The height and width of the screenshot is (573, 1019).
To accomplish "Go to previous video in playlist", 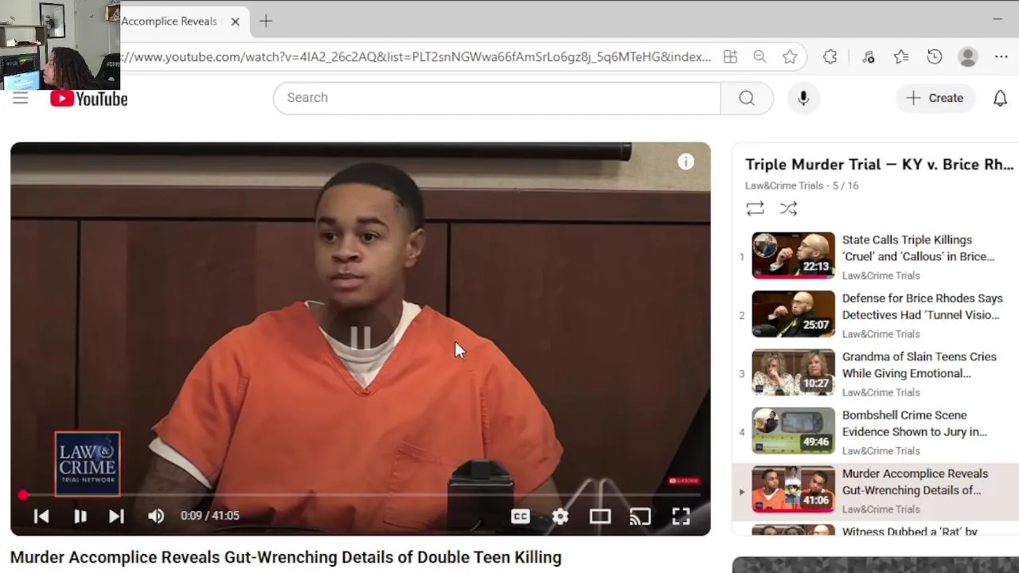I will click(x=41, y=516).
